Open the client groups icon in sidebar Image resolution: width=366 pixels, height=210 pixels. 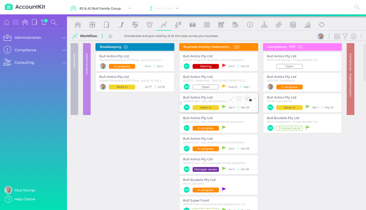click(25, 22)
